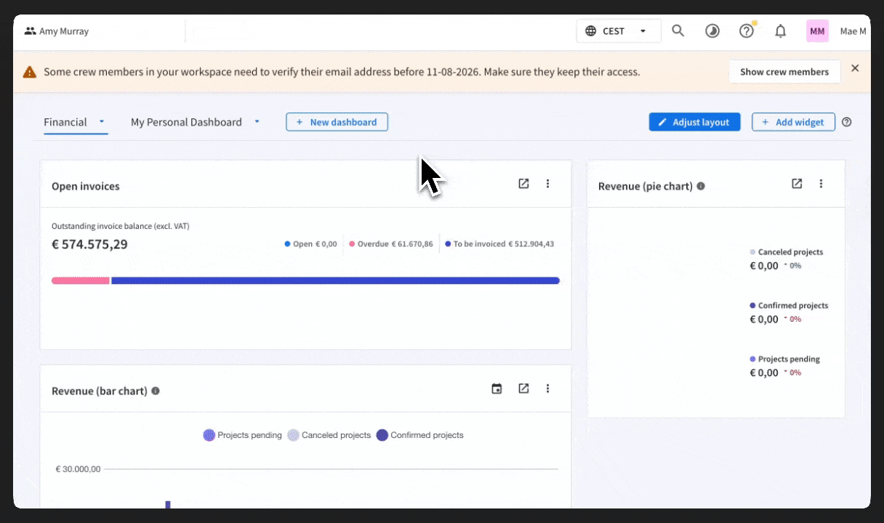Open Revenue (bar chart) calendar date picker
884x523 pixels.
pyautogui.click(x=497, y=389)
